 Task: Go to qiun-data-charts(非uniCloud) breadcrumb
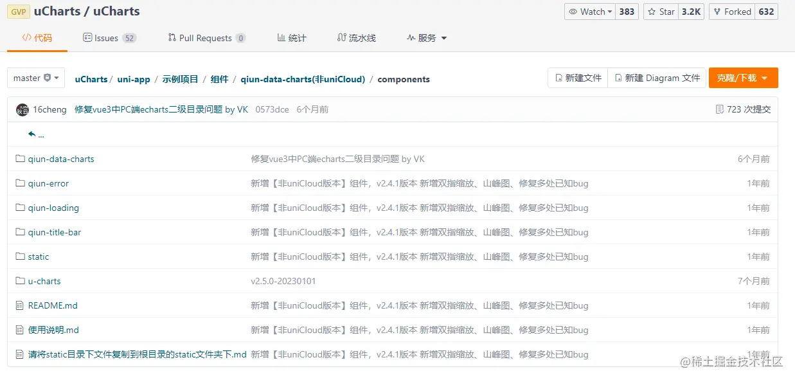point(303,79)
